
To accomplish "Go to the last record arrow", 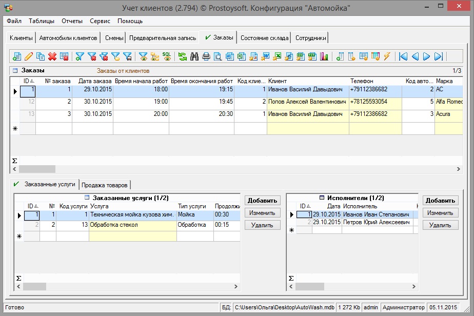I will (x=439, y=56).
